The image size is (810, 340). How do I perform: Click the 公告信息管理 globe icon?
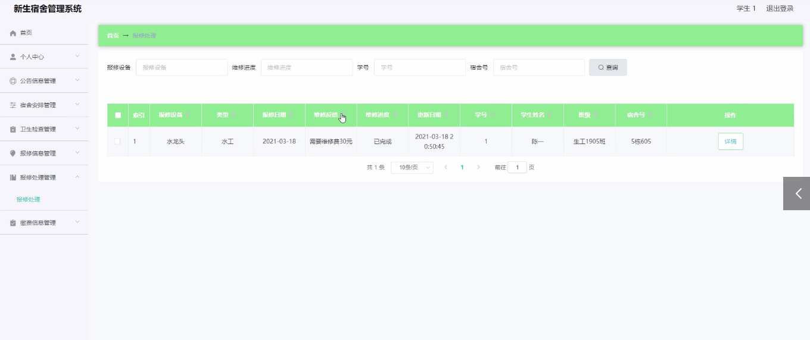pyautogui.click(x=13, y=81)
